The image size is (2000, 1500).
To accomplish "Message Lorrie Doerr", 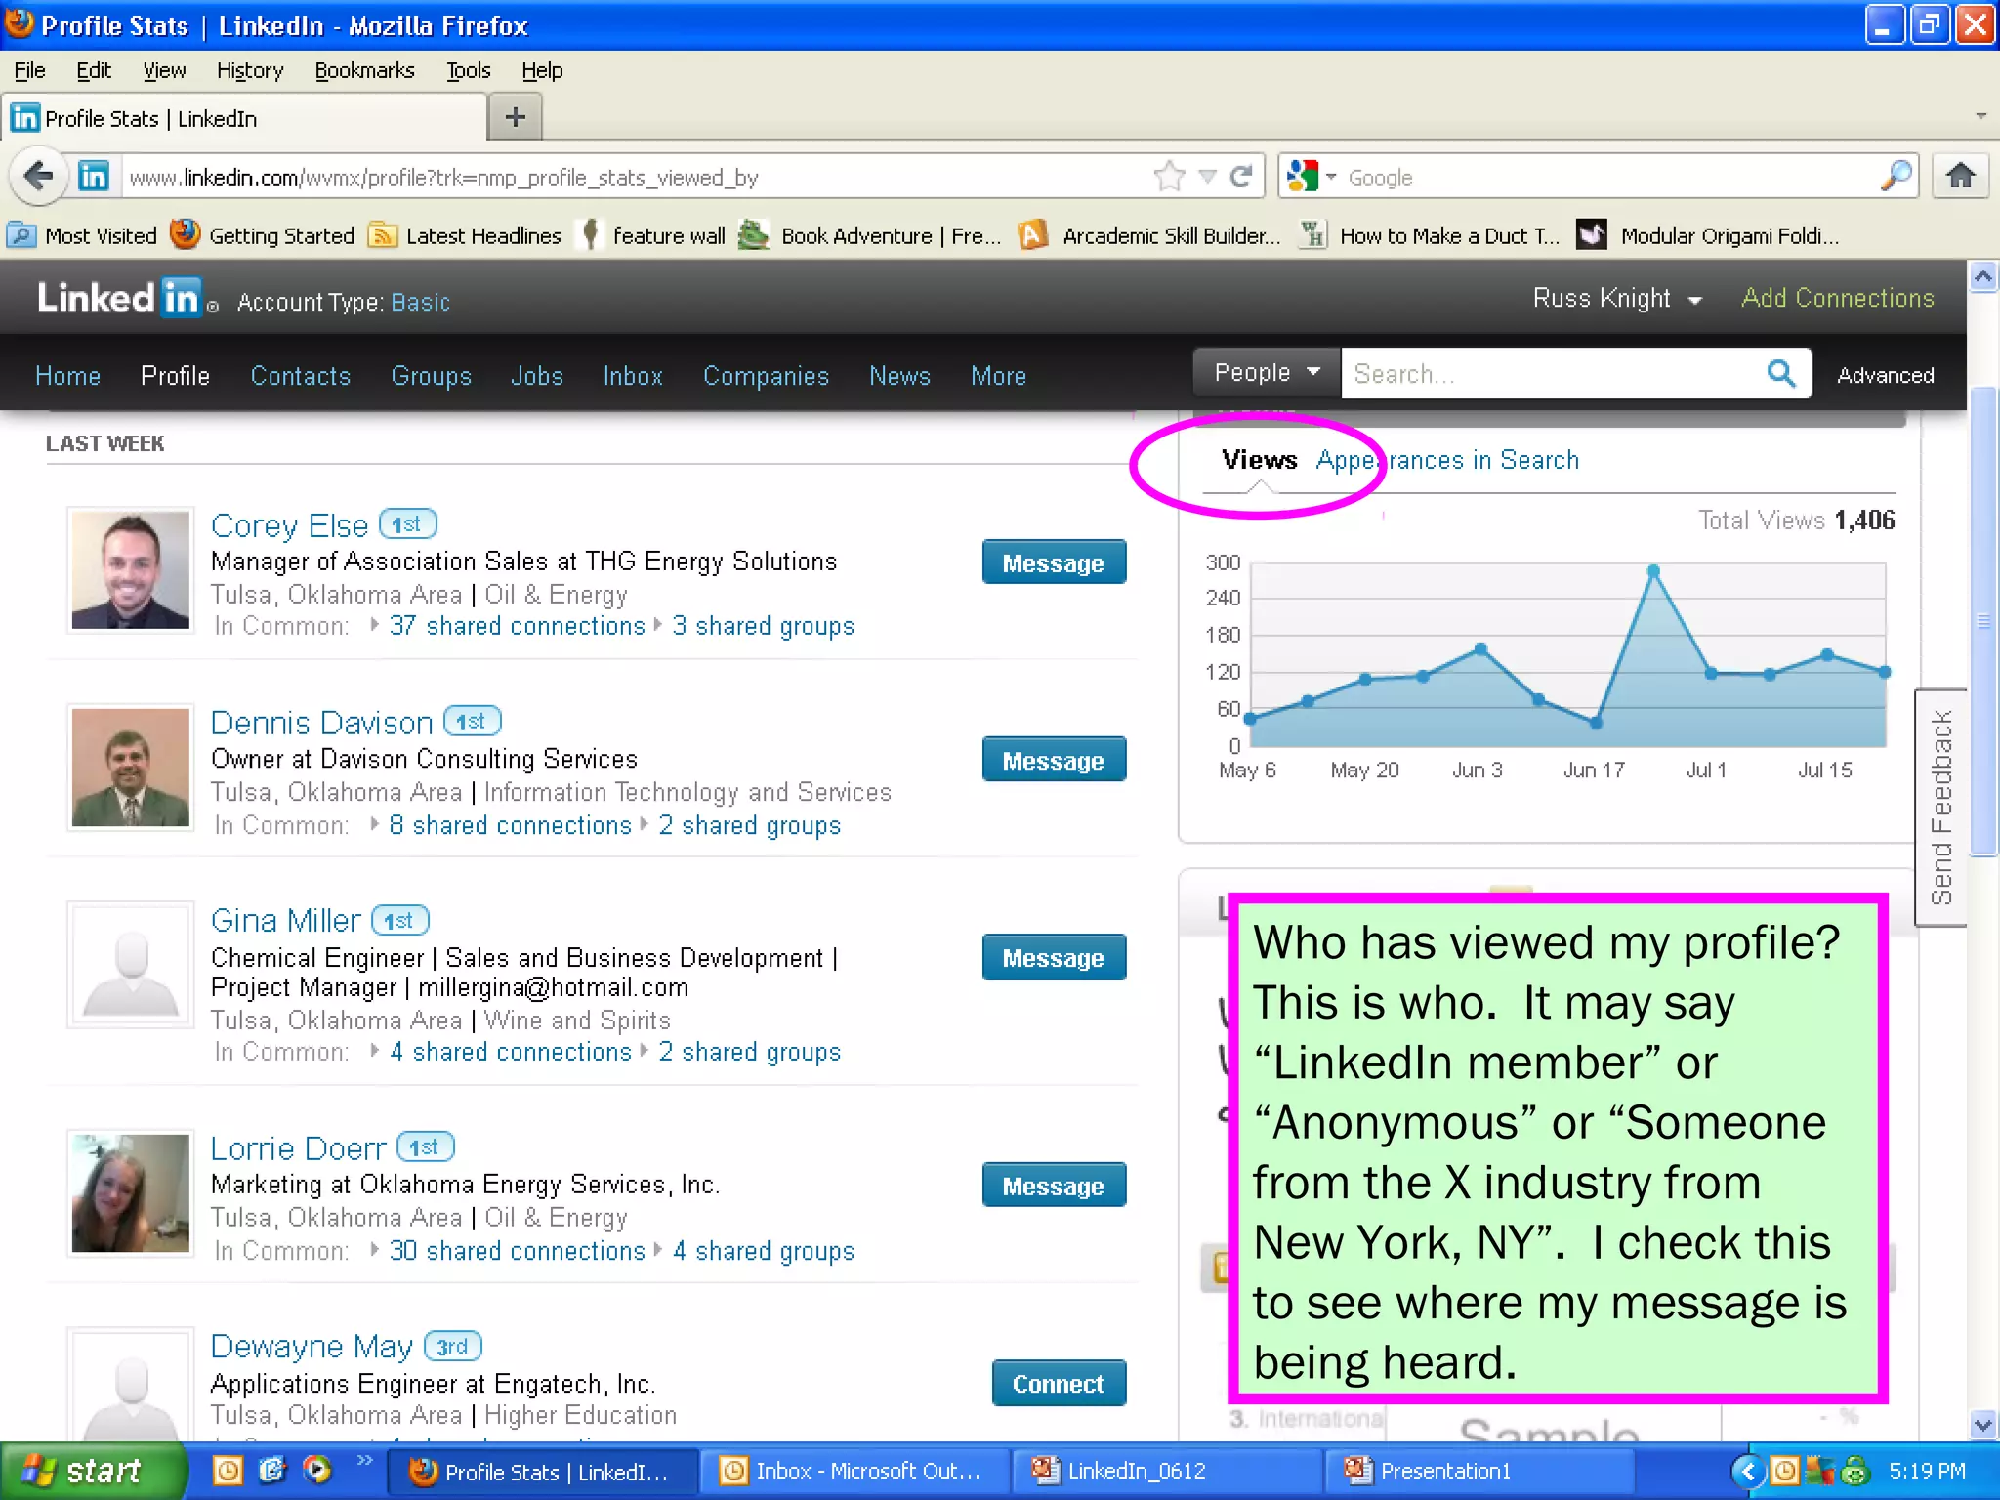I will tap(1054, 1186).
